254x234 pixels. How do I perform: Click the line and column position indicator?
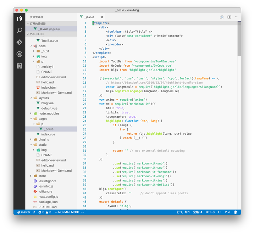(x=183, y=212)
